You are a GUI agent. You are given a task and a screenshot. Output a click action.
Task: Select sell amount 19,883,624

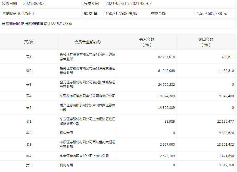pos(225,133)
